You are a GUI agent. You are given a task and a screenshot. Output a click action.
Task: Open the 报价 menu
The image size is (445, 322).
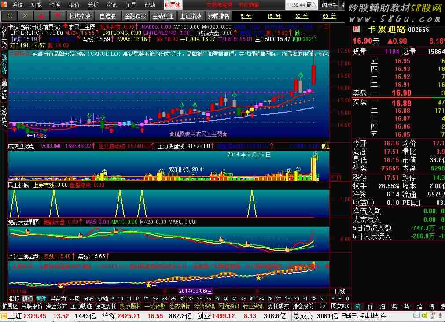pyautogui.click(x=74, y=5)
